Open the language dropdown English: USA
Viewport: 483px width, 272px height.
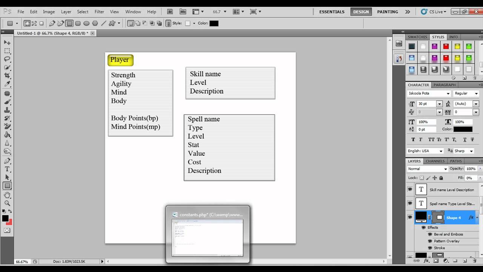441,151
